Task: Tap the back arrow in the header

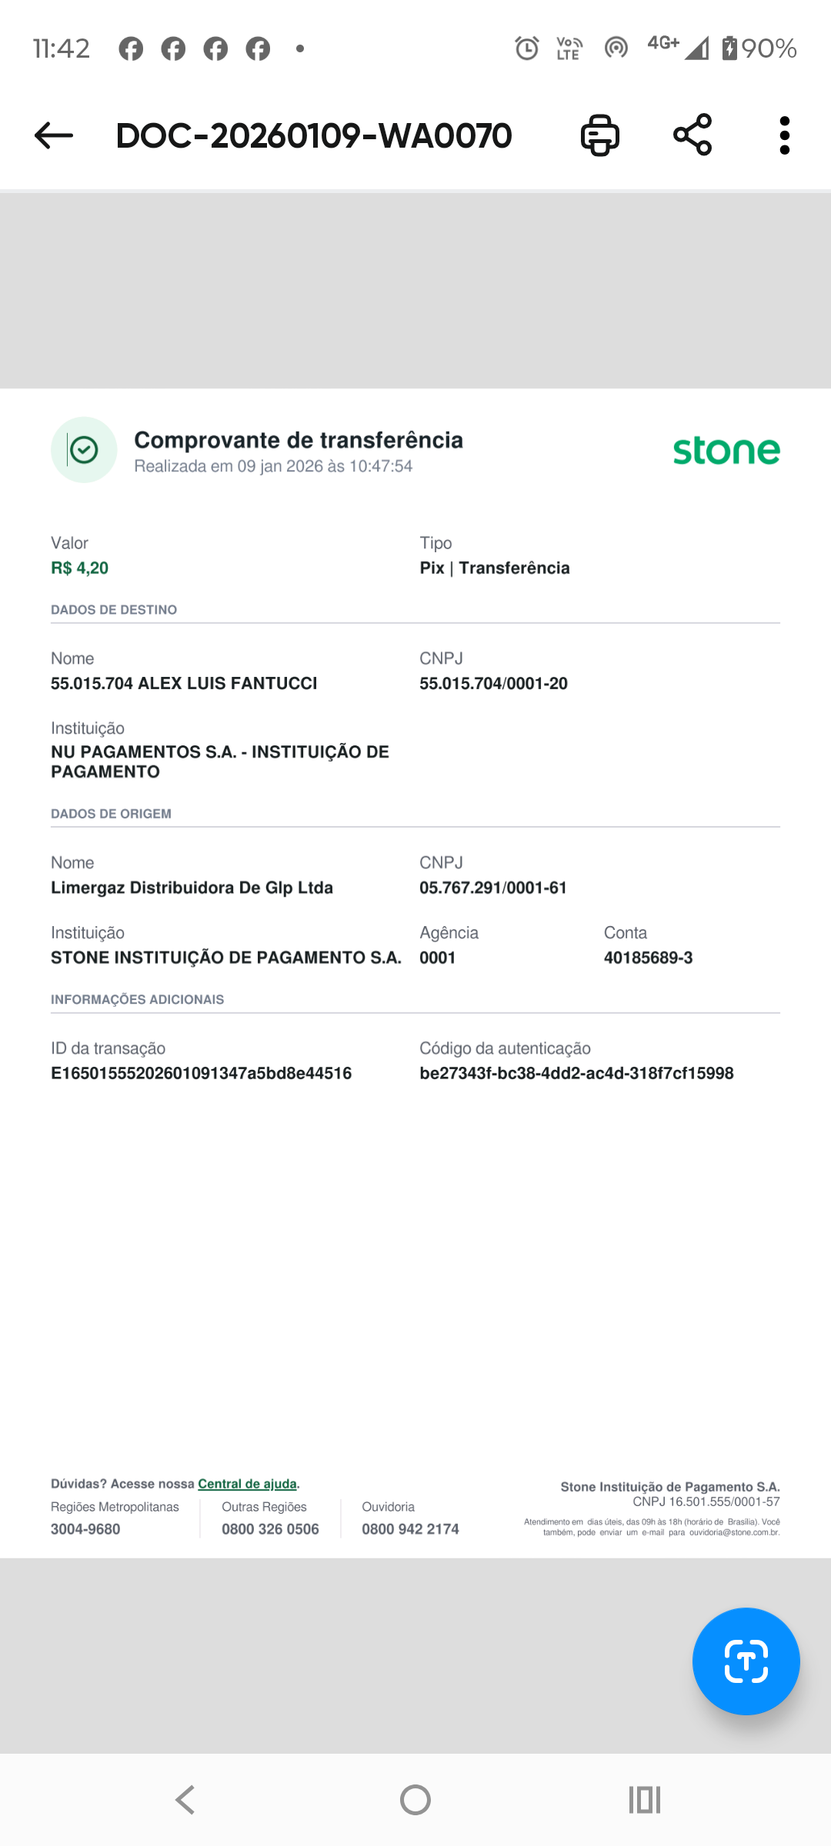Action: 54,136
